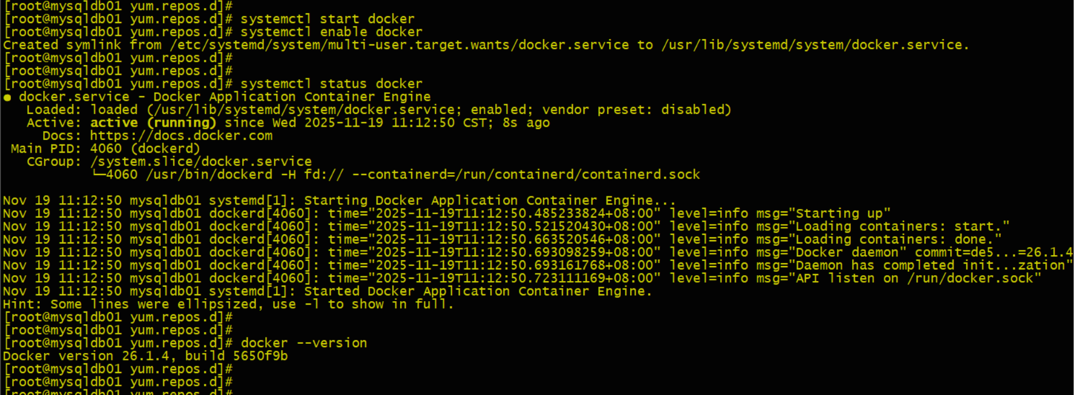The image size is (1074, 395).
Task: Click the 'Hint: Some lines were ellipsized' line
Action: tap(228, 304)
